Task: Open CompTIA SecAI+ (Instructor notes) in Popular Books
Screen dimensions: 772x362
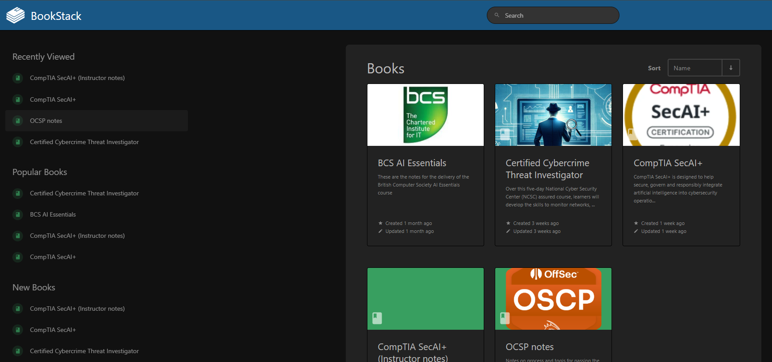Action: (77, 236)
